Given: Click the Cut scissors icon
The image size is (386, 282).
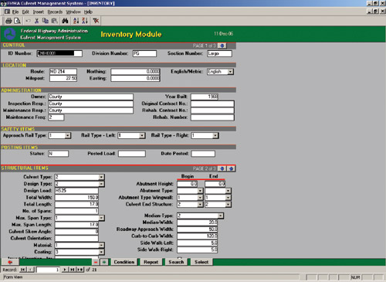Looking at the screenshot, I should (x=37, y=21).
